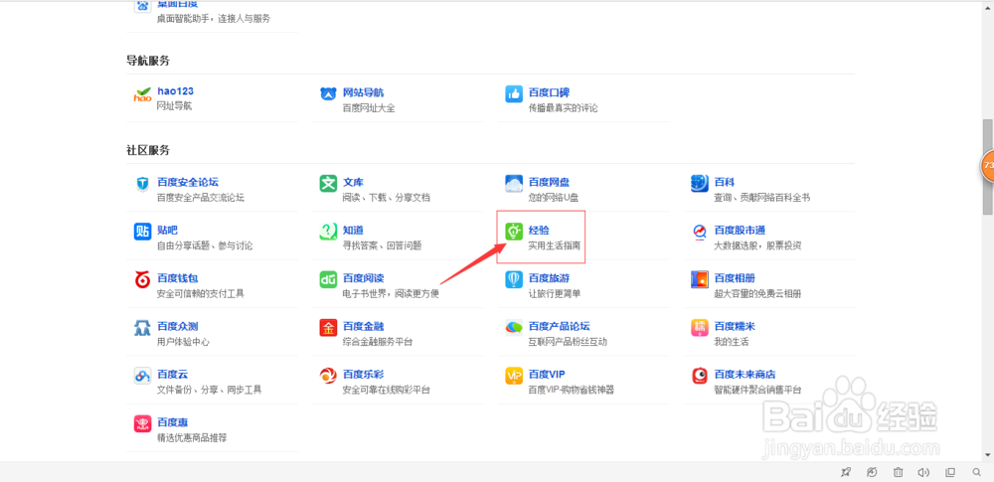Click the 百度金融 red icon

click(x=328, y=328)
